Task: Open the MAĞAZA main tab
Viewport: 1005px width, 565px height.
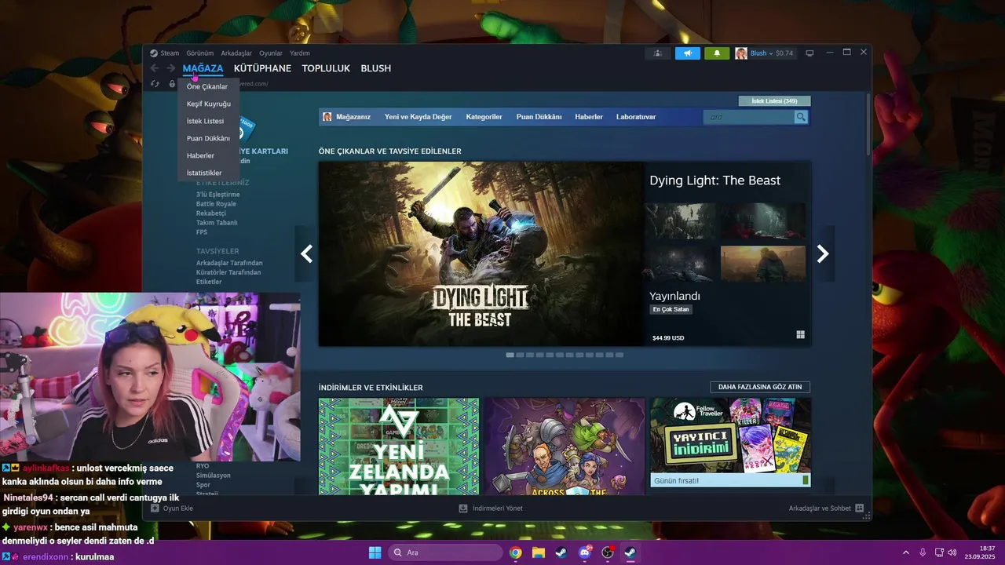Action: pos(203,68)
